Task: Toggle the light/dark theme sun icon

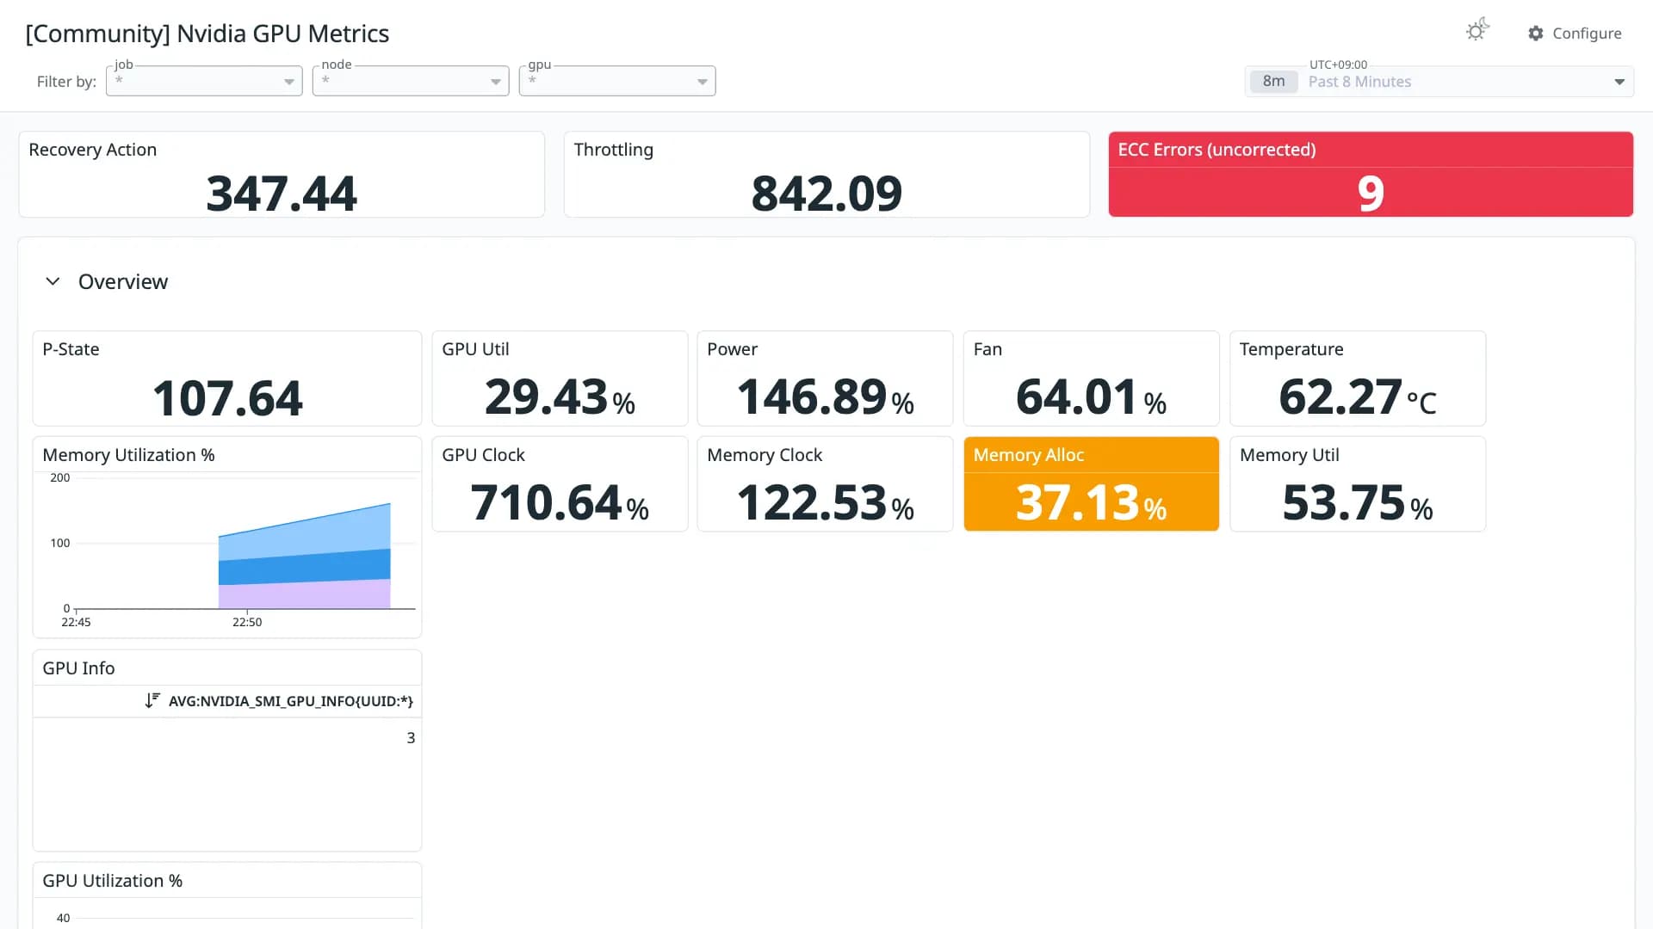Action: 1477,31
